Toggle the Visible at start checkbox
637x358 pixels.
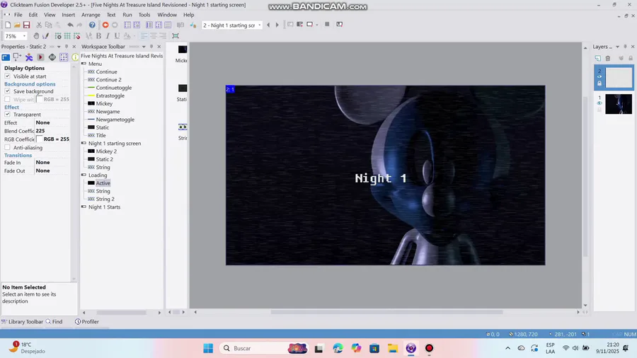tap(7, 76)
